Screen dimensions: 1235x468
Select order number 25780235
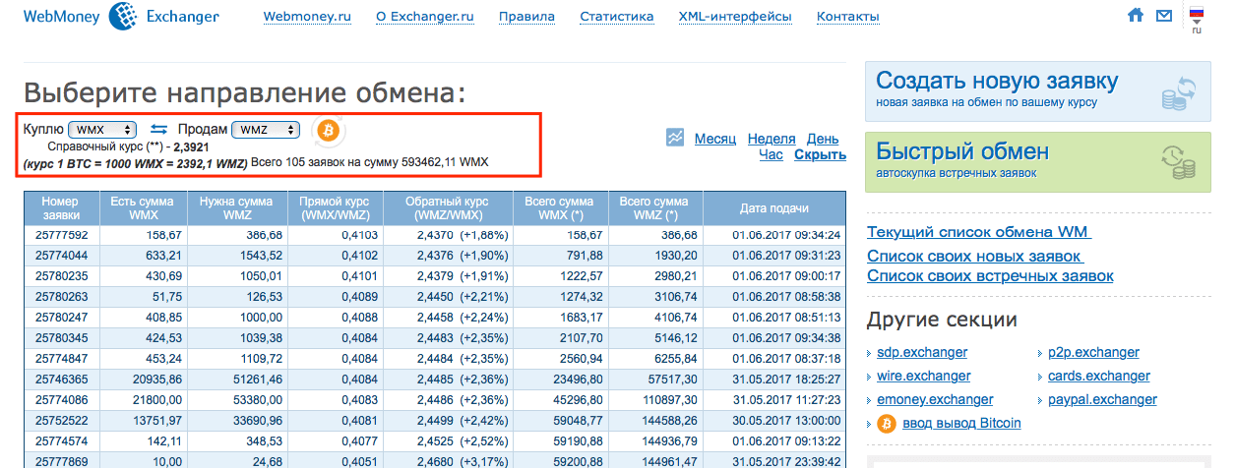tap(61, 275)
